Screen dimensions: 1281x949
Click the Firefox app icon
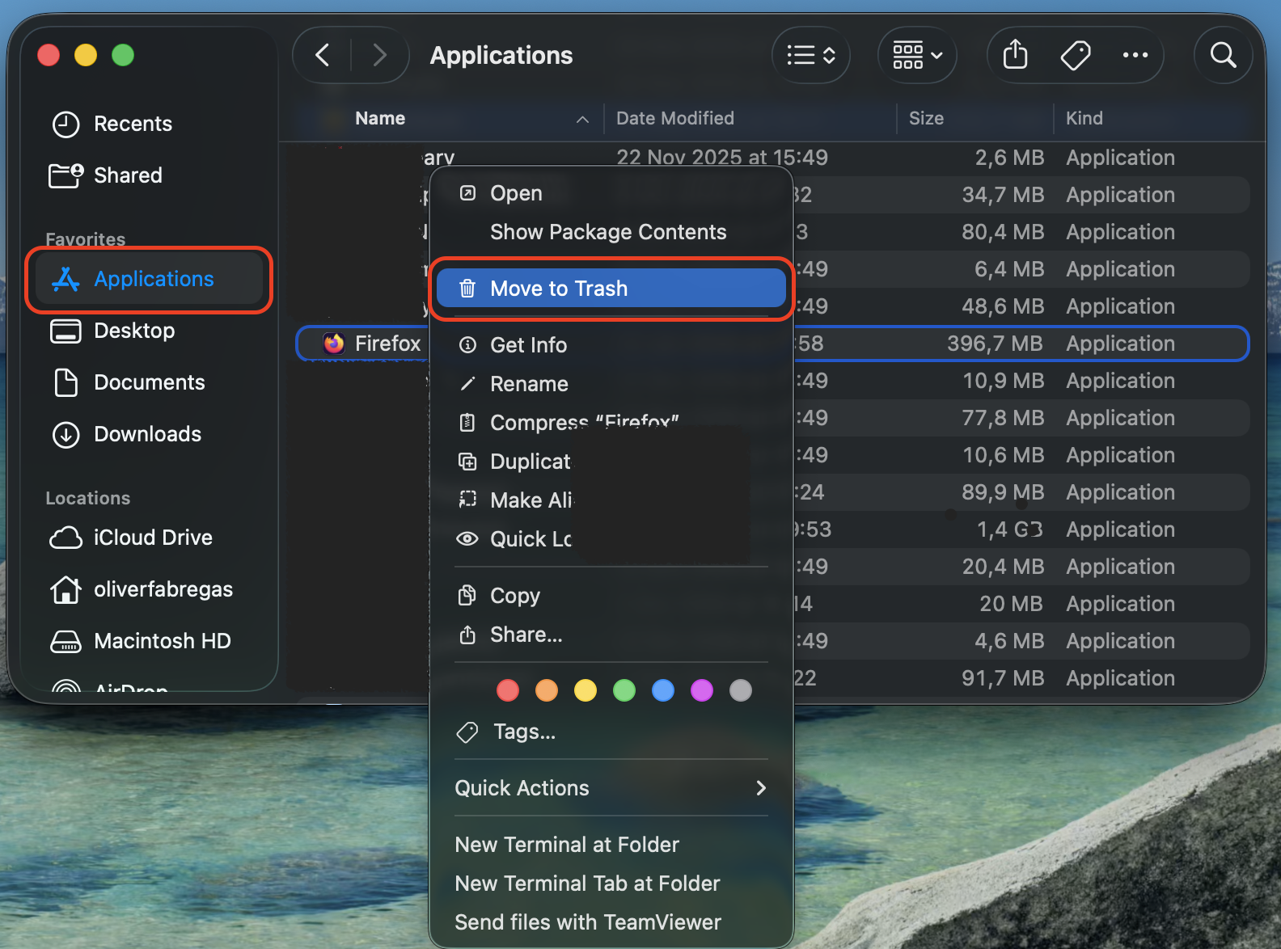333,344
